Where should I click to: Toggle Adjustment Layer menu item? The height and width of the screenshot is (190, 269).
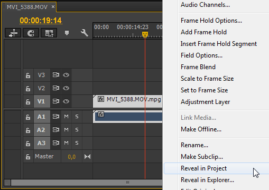pos(206,102)
